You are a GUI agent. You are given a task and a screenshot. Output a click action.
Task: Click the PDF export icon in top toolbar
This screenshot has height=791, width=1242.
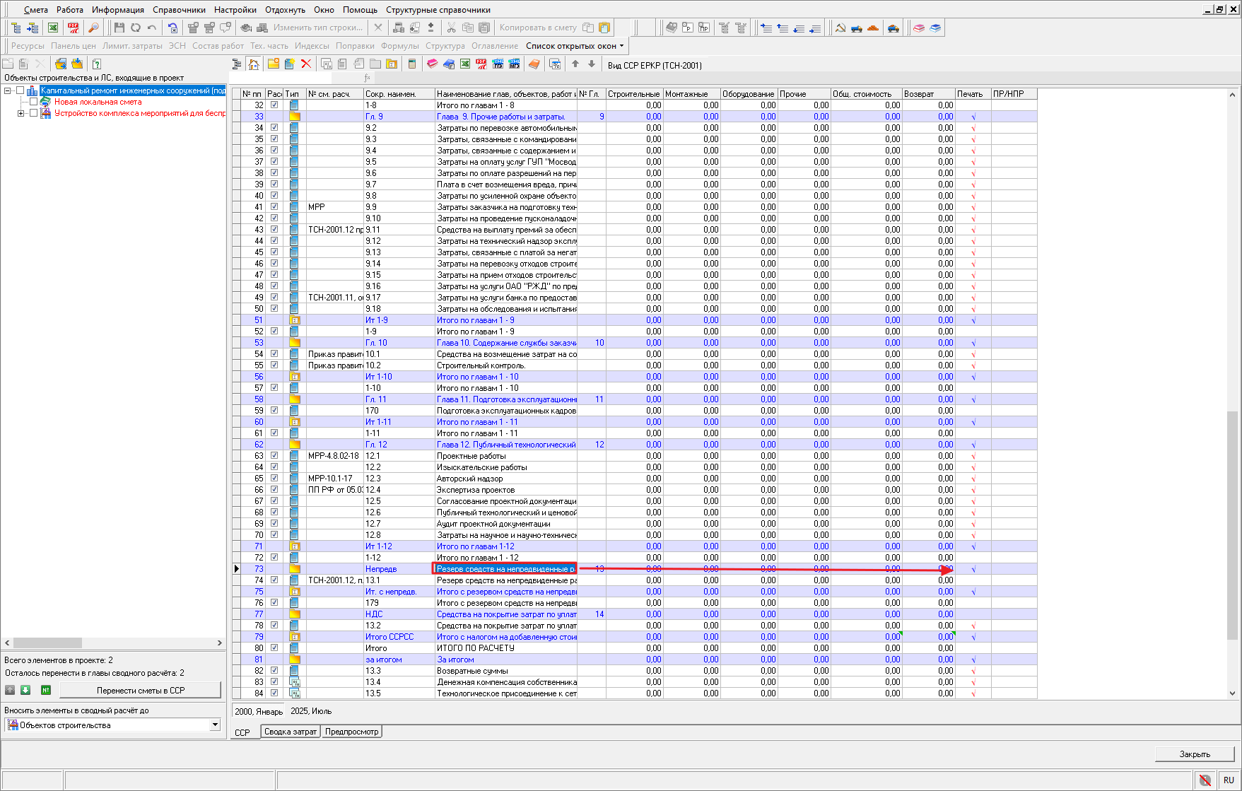coord(74,28)
